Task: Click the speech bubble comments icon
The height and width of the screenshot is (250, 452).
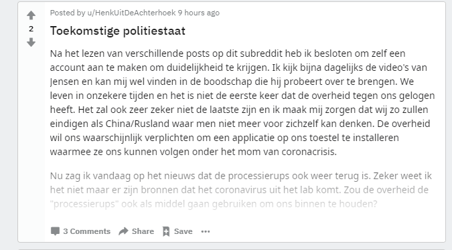Action: (55, 231)
